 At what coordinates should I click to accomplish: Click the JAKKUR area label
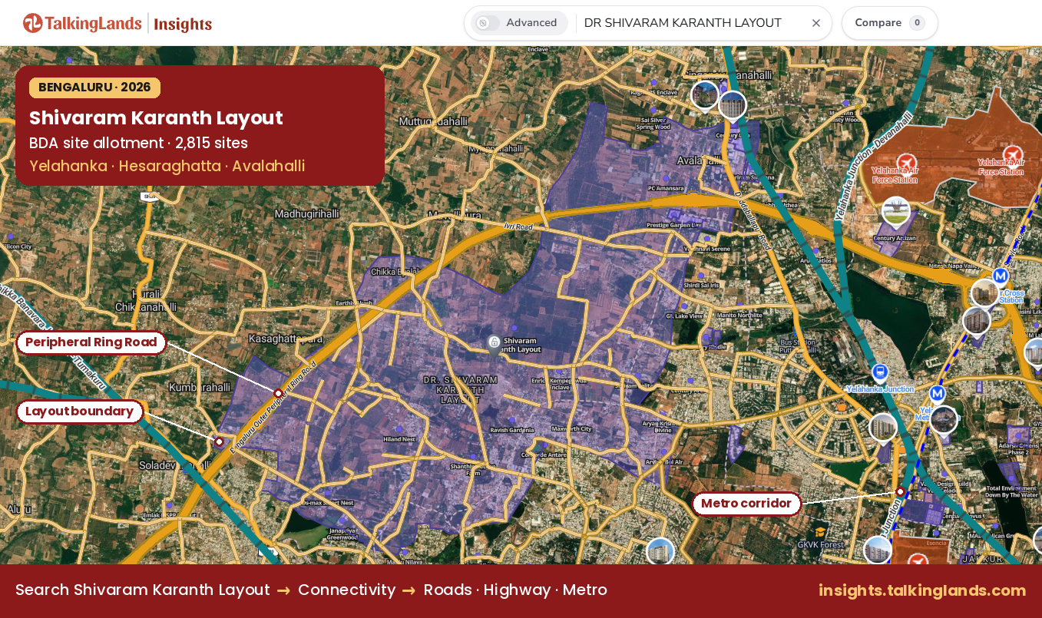pyautogui.click(x=981, y=559)
